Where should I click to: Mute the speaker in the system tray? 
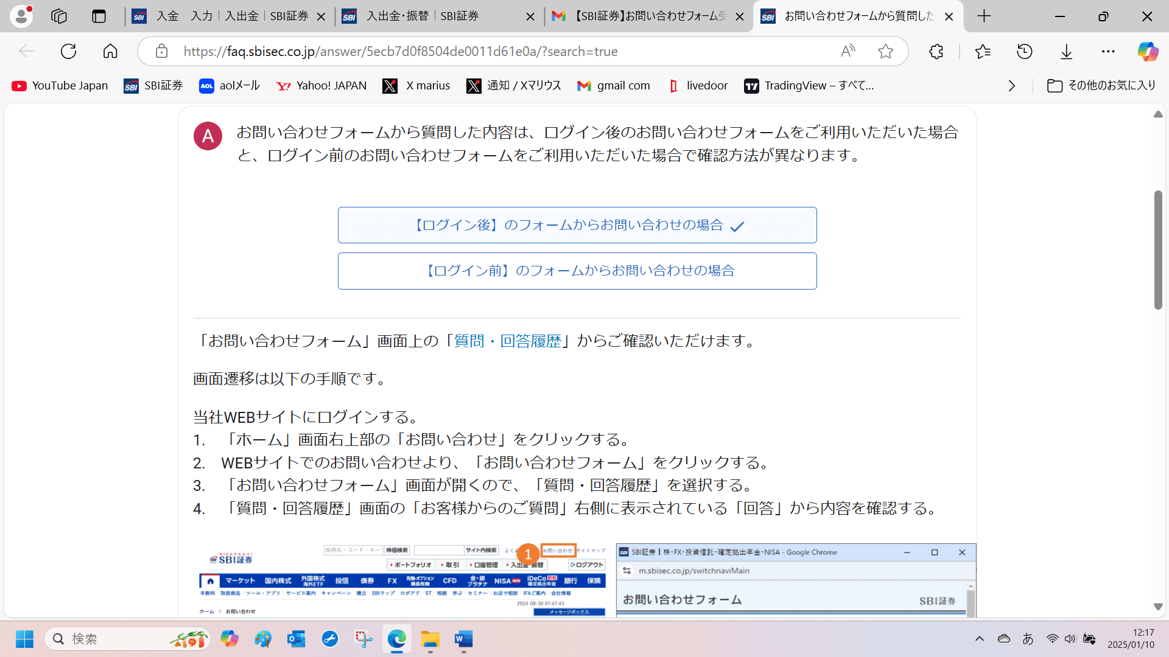click(1070, 639)
